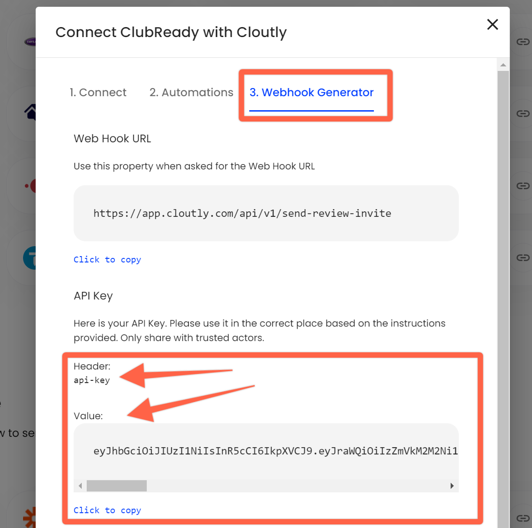Click the API key horizontal scrollbar thumb
Image resolution: width=532 pixels, height=528 pixels.
(117, 486)
